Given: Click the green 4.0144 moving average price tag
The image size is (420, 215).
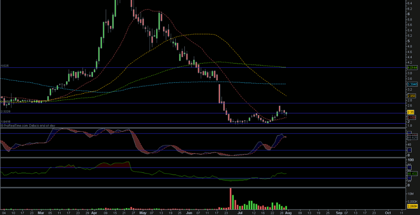Looking at the screenshot, I should (412, 68).
